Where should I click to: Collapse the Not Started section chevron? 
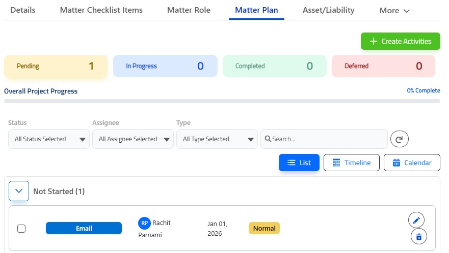point(19,191)
